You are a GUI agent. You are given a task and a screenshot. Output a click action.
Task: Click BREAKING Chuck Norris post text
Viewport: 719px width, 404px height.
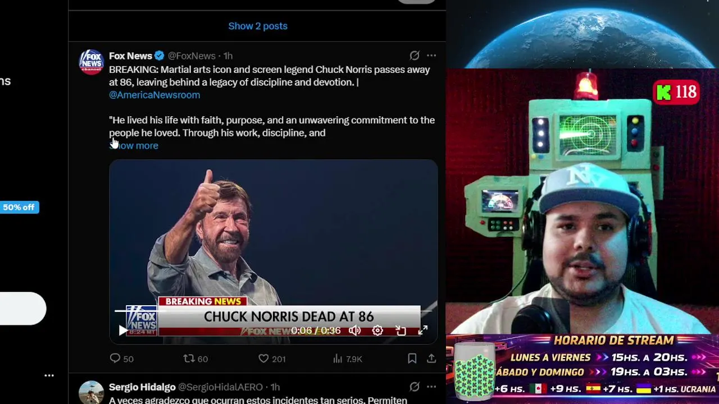(x=270, y=76)
